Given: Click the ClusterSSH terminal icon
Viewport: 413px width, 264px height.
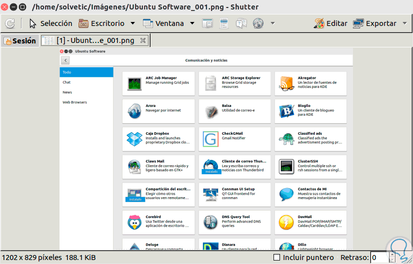Looking at the screenshot, I should 286,167.
